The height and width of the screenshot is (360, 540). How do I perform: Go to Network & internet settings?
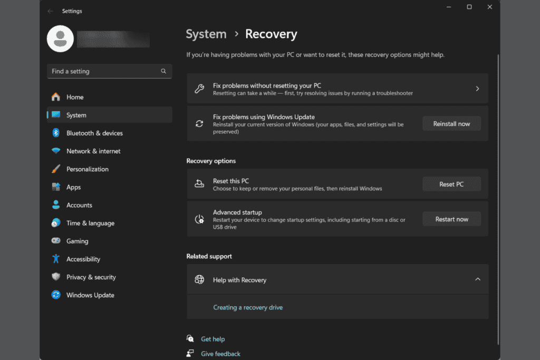point(110,151)
